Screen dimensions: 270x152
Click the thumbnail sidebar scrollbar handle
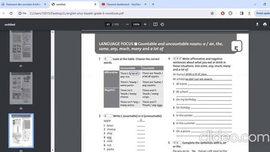point(53,78)
